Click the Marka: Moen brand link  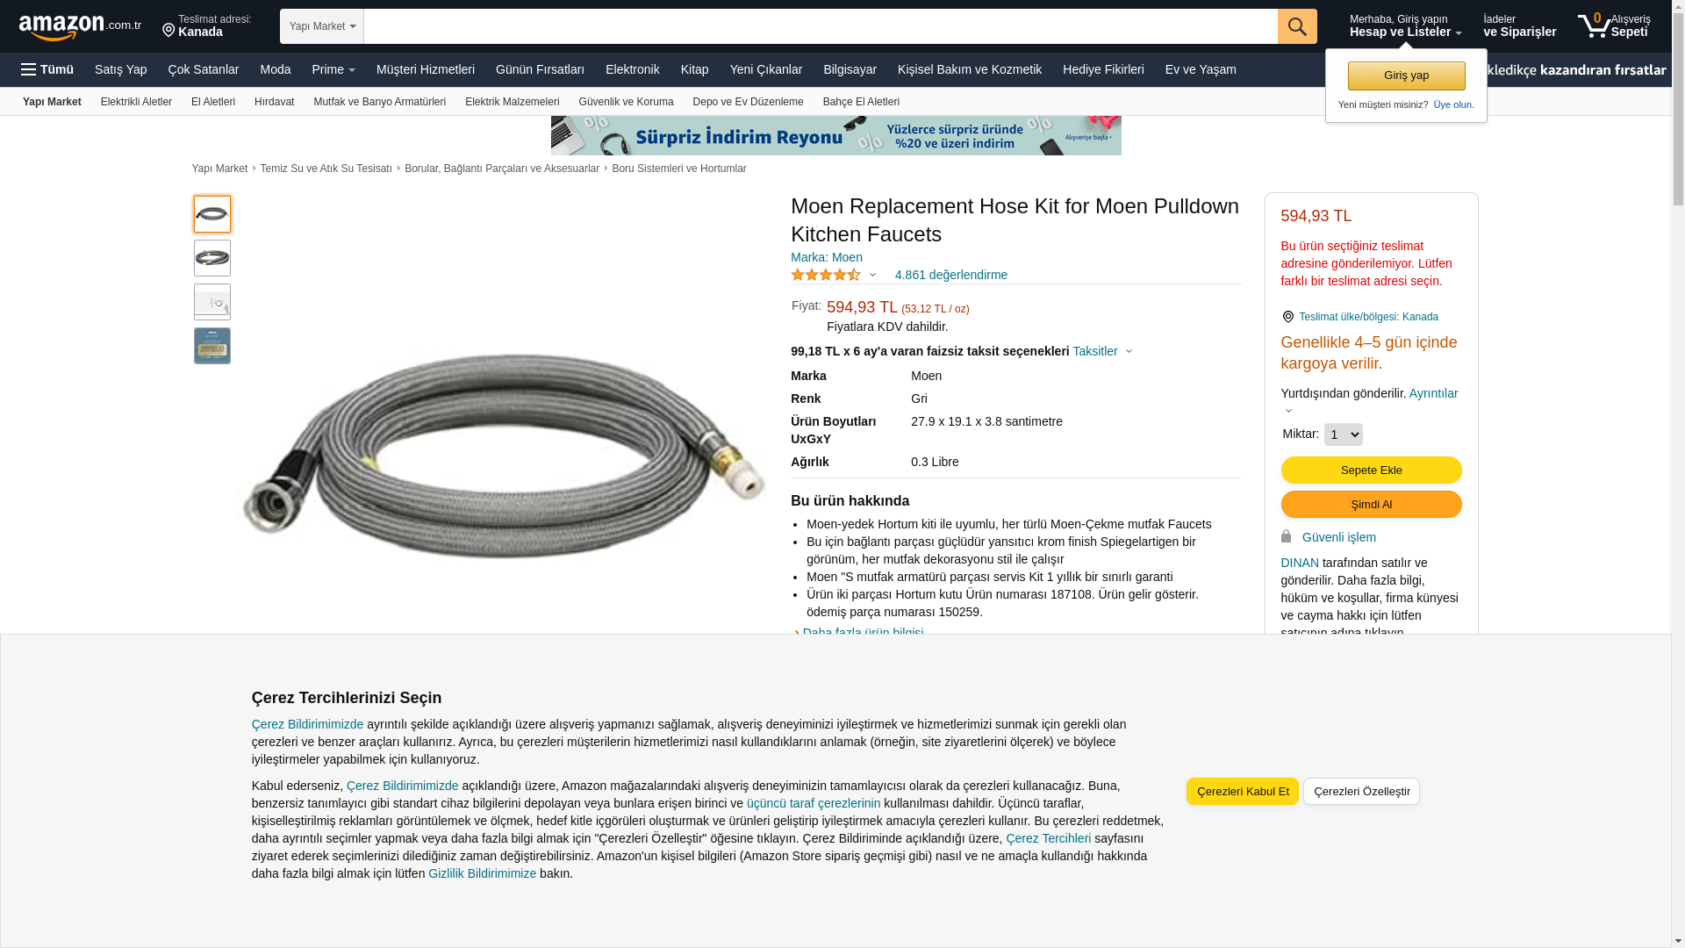[x=826, y=257]
